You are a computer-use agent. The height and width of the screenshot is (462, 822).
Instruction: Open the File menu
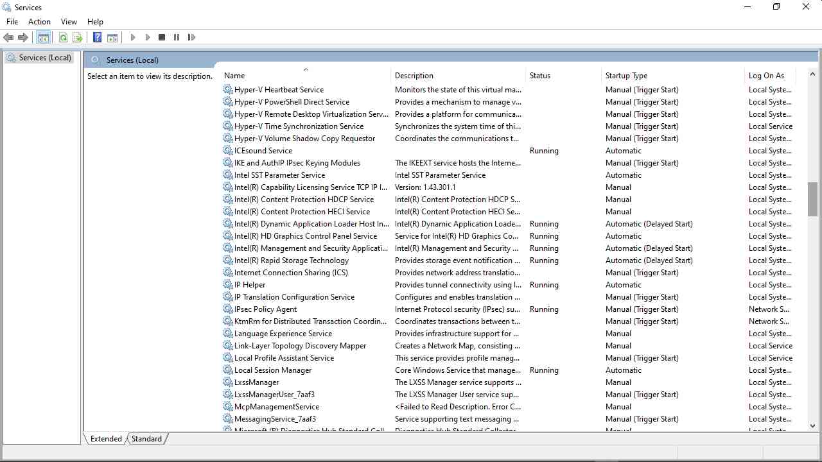click(12, 22)
